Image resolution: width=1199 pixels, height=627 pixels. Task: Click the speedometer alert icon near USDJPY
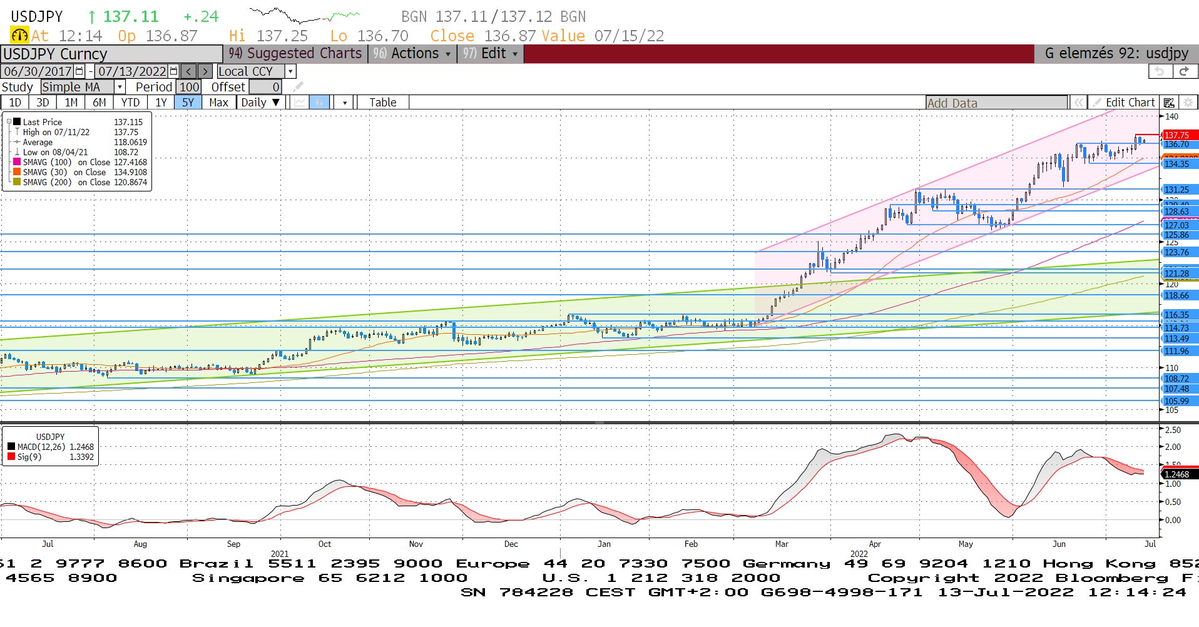19,36
